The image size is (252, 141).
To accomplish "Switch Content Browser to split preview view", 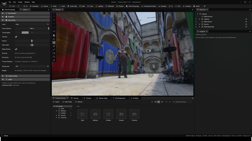I will 162,102.
